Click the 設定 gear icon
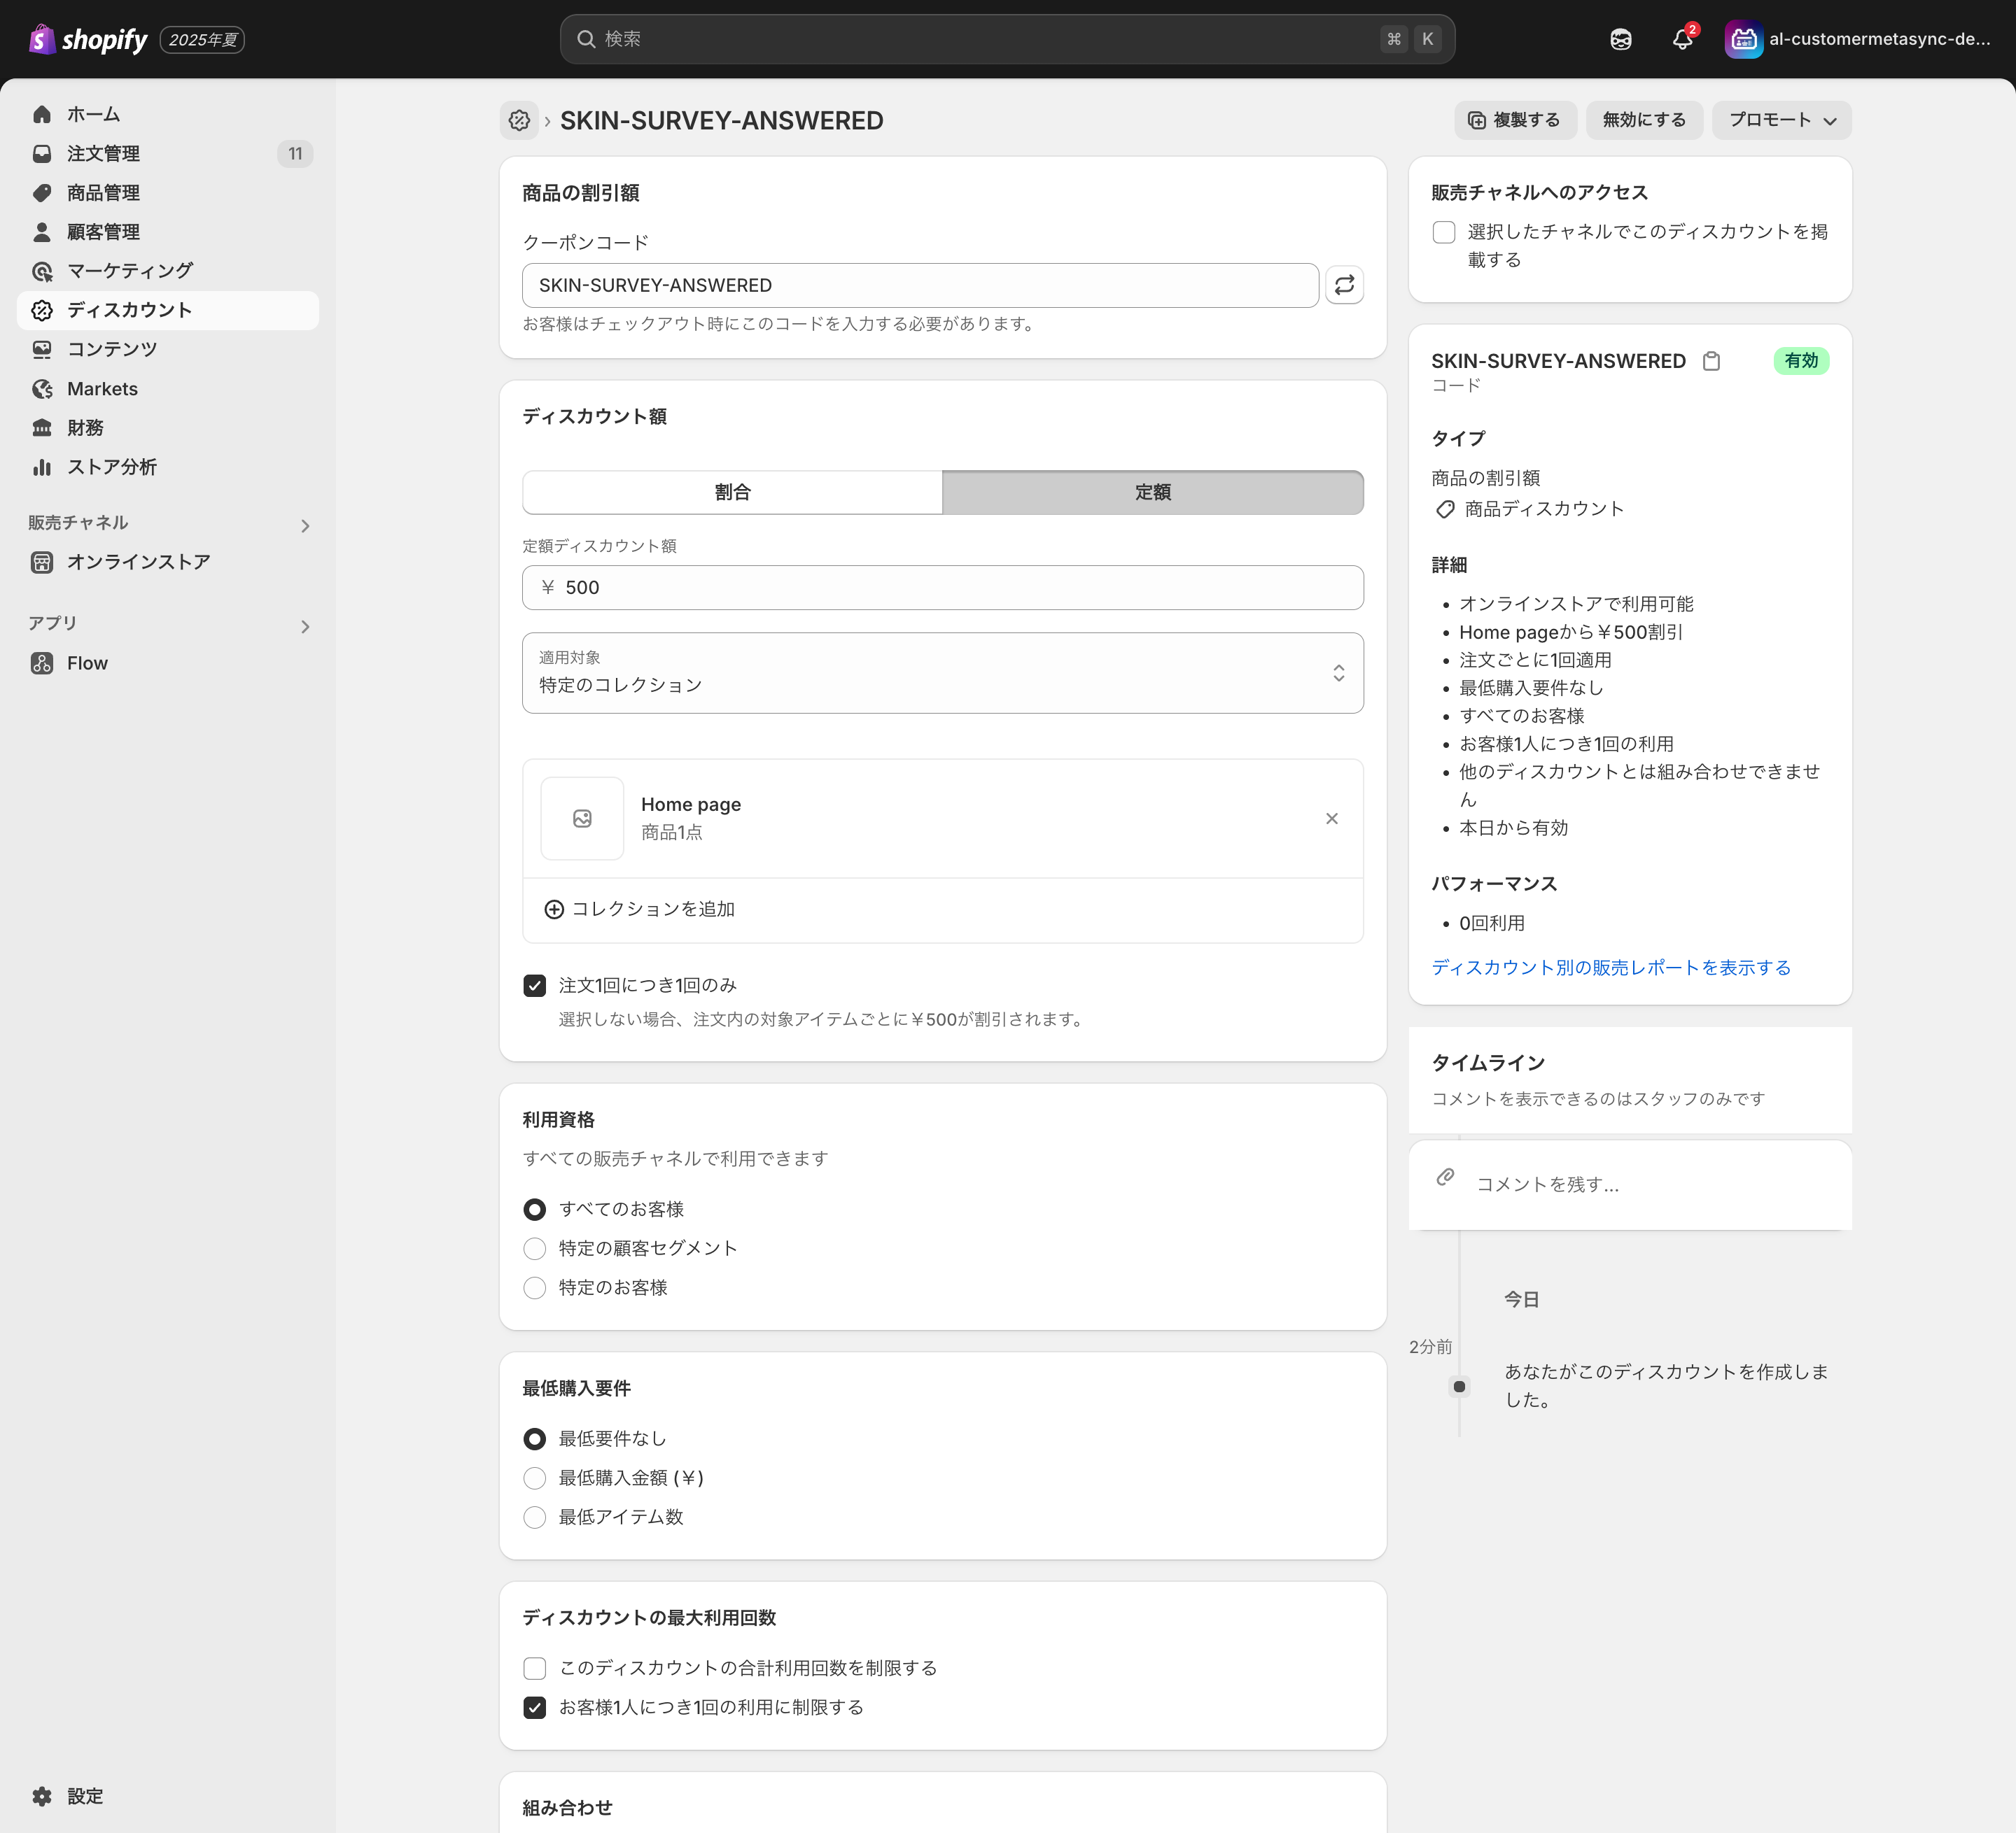The image size is (2016, 1833). pos(42,1796)
